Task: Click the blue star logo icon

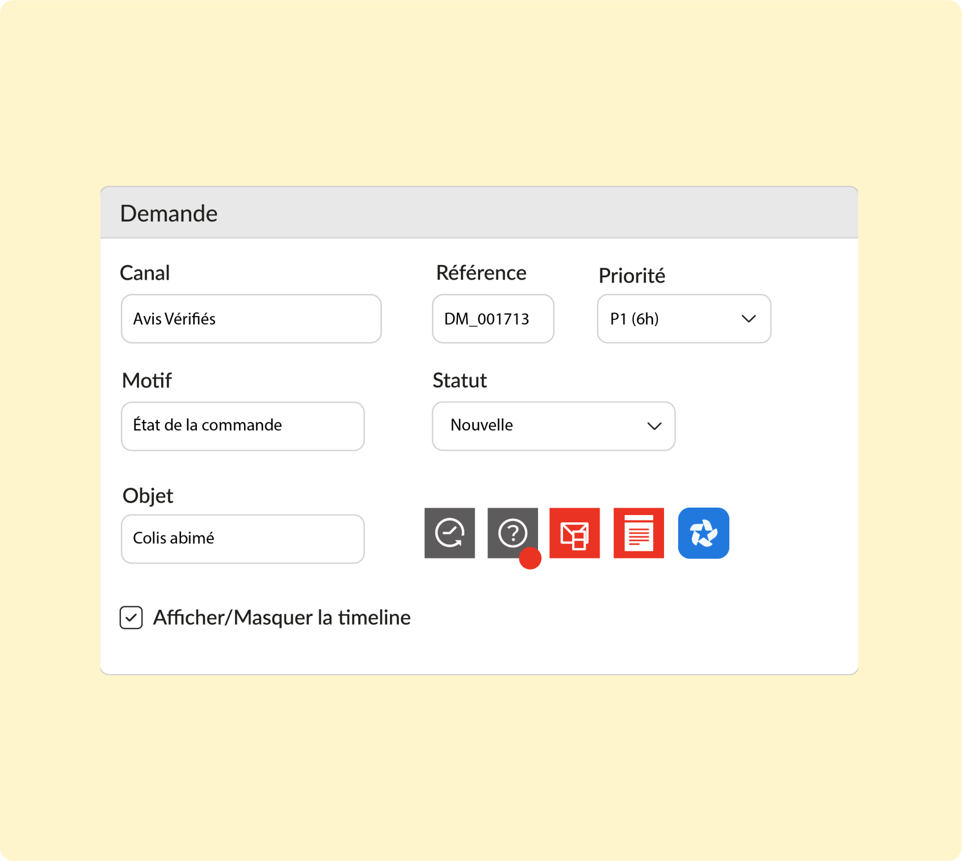Action: 704,533
